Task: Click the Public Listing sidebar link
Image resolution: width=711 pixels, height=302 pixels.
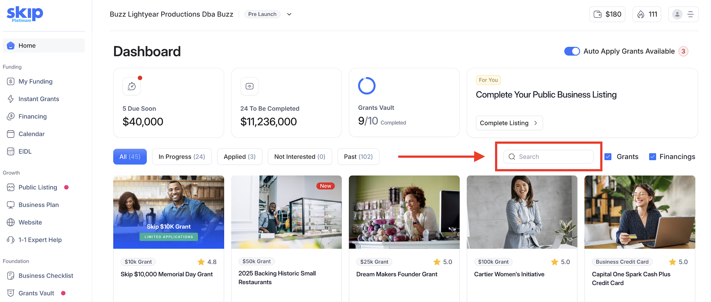Action: pyautogui.click(x=38, y=187)
